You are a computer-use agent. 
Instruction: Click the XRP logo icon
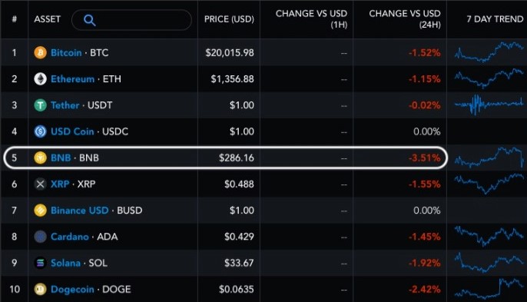click(40, 184)
